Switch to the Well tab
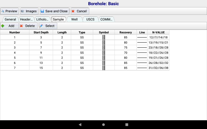207x129 pixels. point(74,19)
